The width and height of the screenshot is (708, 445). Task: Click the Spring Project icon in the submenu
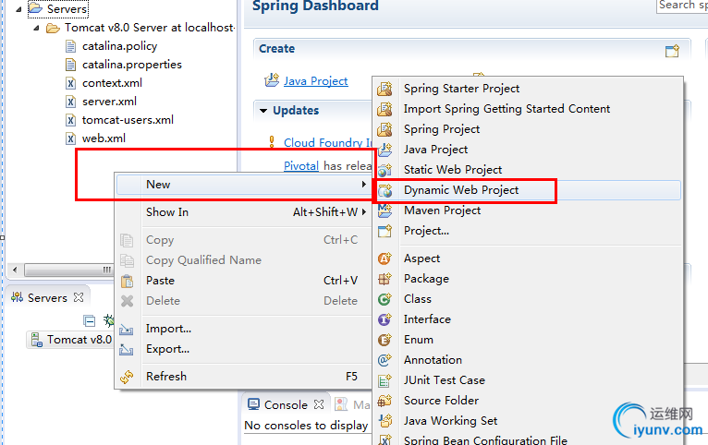click(385, 129)
